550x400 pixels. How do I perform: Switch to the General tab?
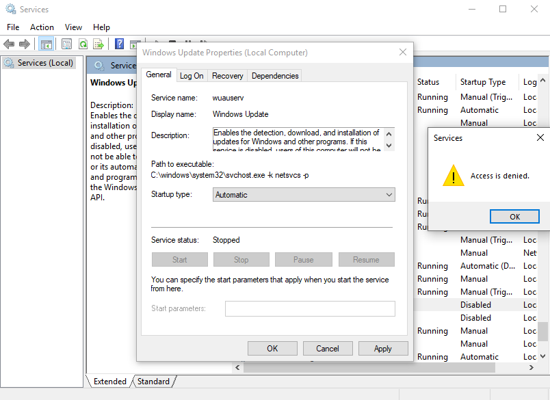[159, 75]
